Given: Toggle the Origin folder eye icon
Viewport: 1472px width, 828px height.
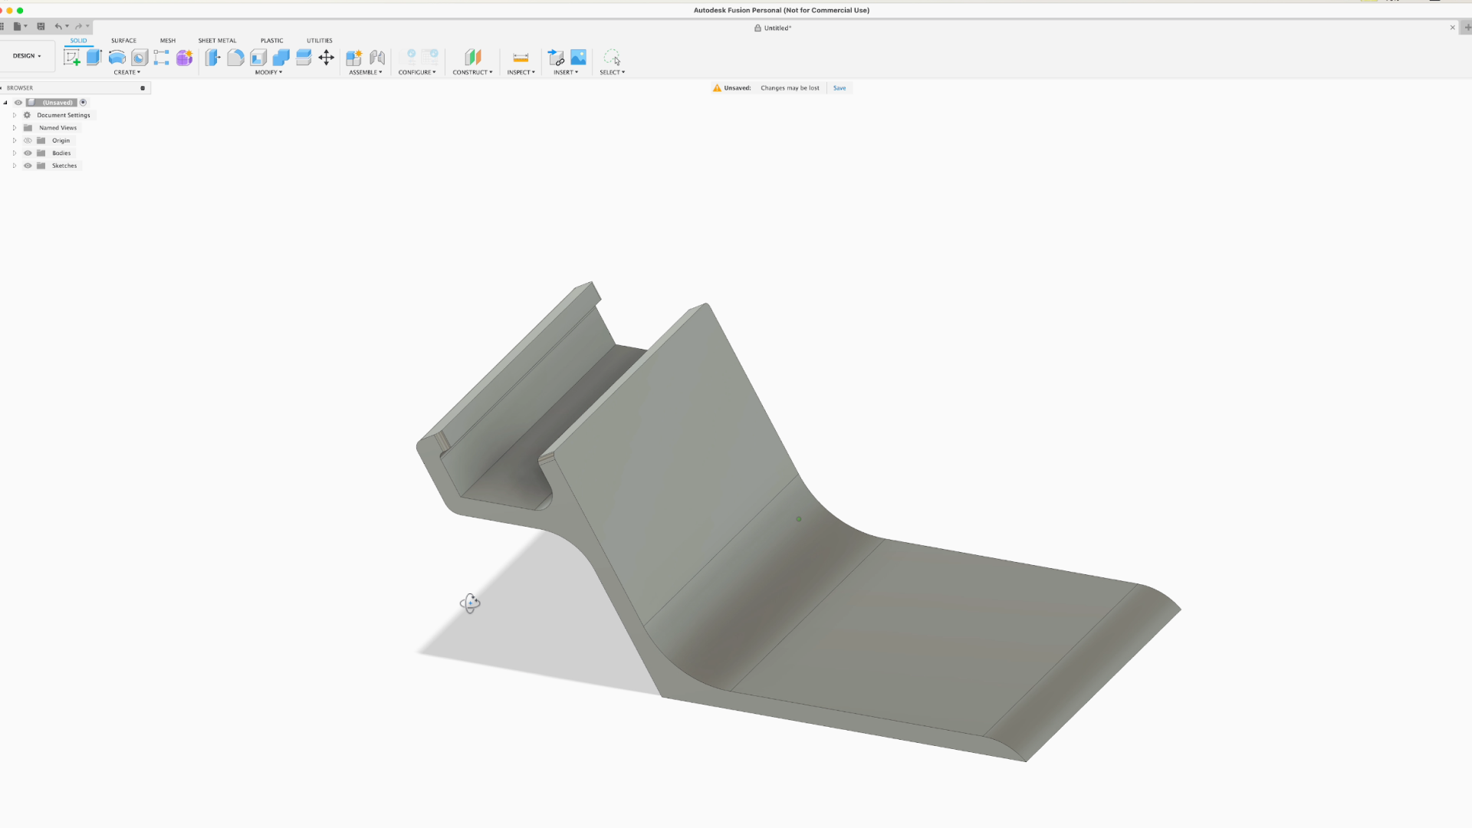Looking at the screenshot, I should (x=28, y=140).
